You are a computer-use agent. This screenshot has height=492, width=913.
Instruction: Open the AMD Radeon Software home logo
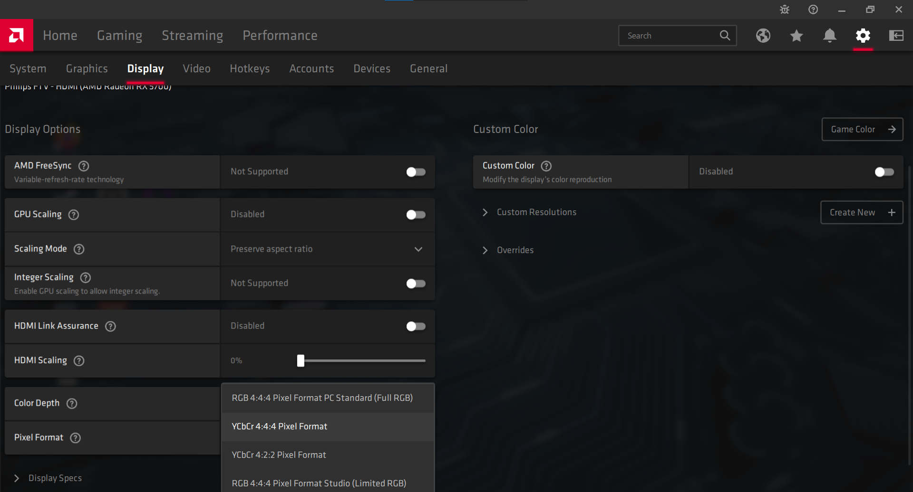[x=17, y=35]
